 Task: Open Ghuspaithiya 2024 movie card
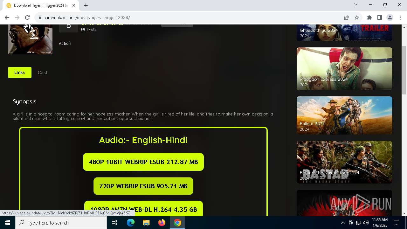point(344,33)
